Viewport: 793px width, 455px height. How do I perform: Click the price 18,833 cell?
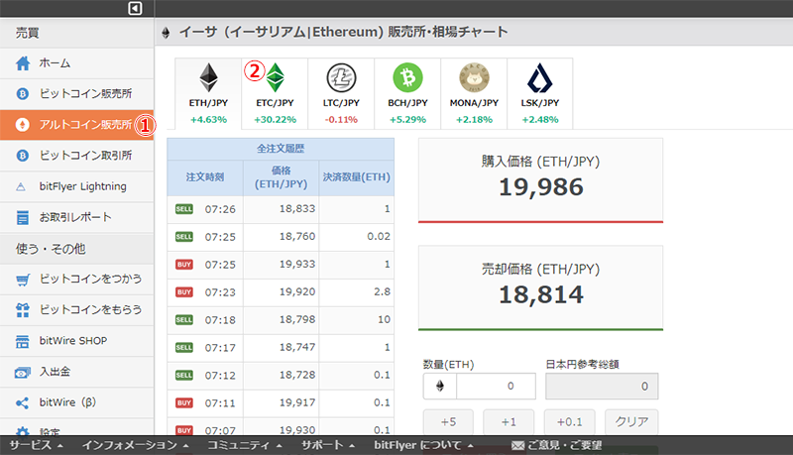click(x=282, y=209)
